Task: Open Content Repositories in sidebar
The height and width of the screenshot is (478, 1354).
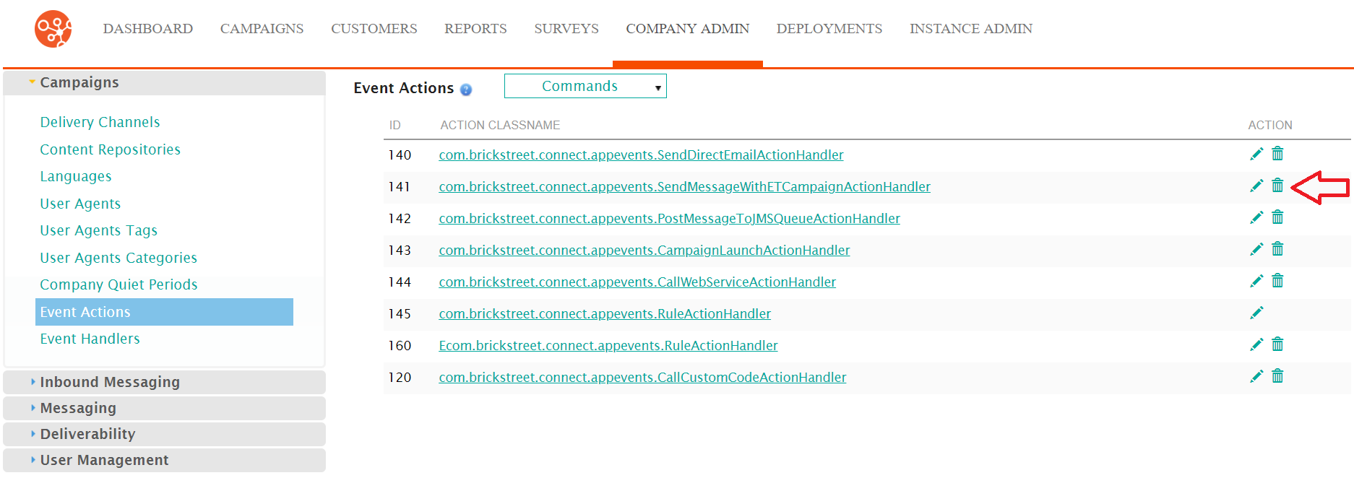Action: [110, 149]
